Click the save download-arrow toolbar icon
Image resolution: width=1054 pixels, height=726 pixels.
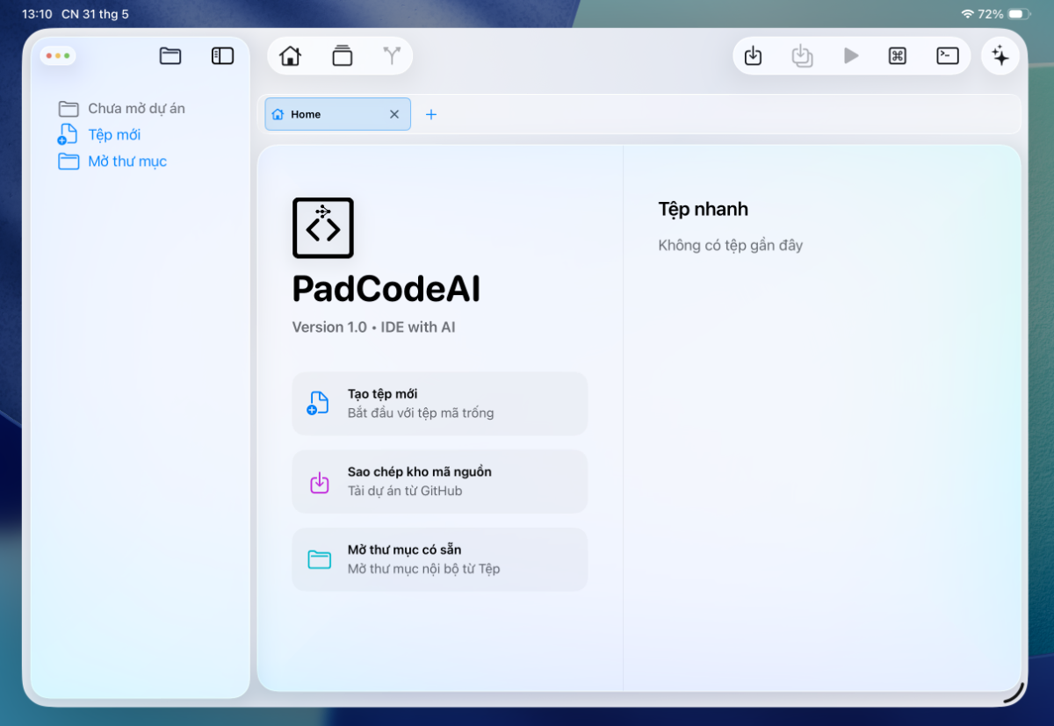753,56
